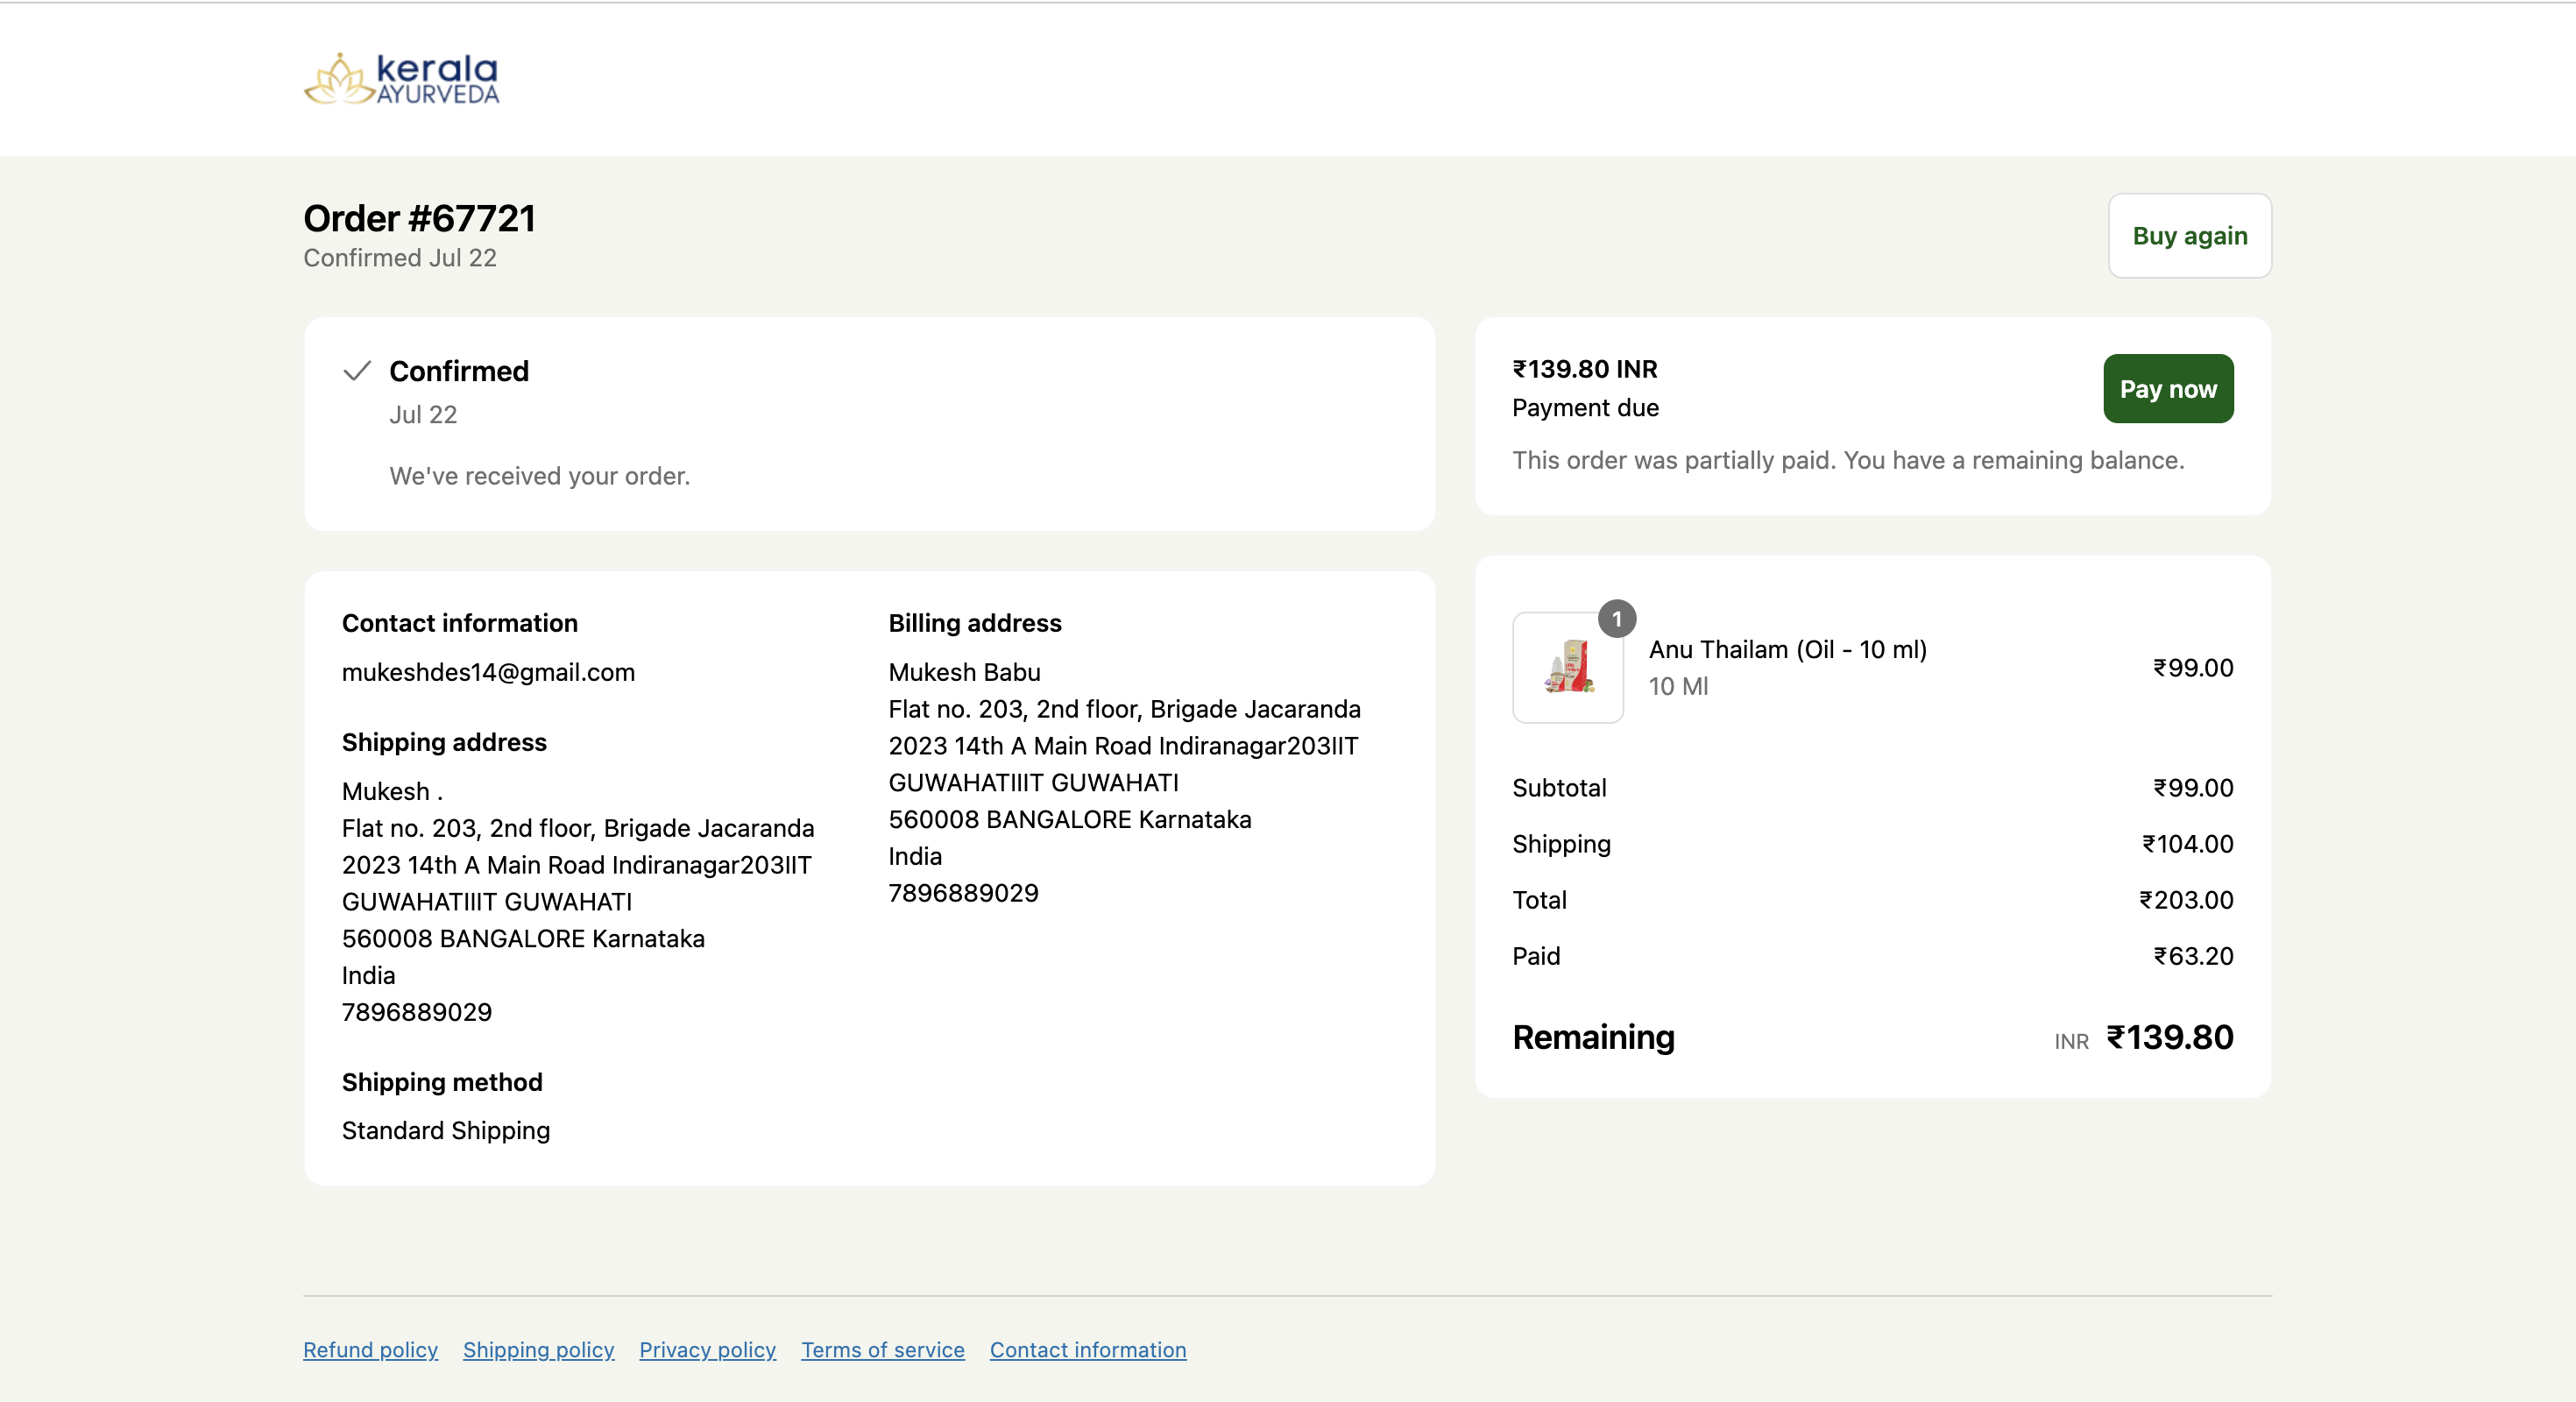This screenshot has width=2576, height=1402.
Task: Click the confirmed checkmark icon
Action: pyautogui.click(x=356, y=370)
